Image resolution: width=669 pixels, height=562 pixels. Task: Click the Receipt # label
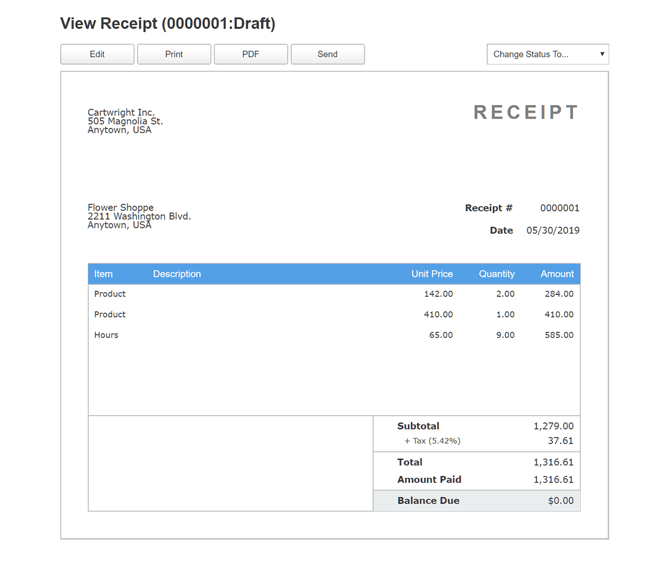[489, 208]
